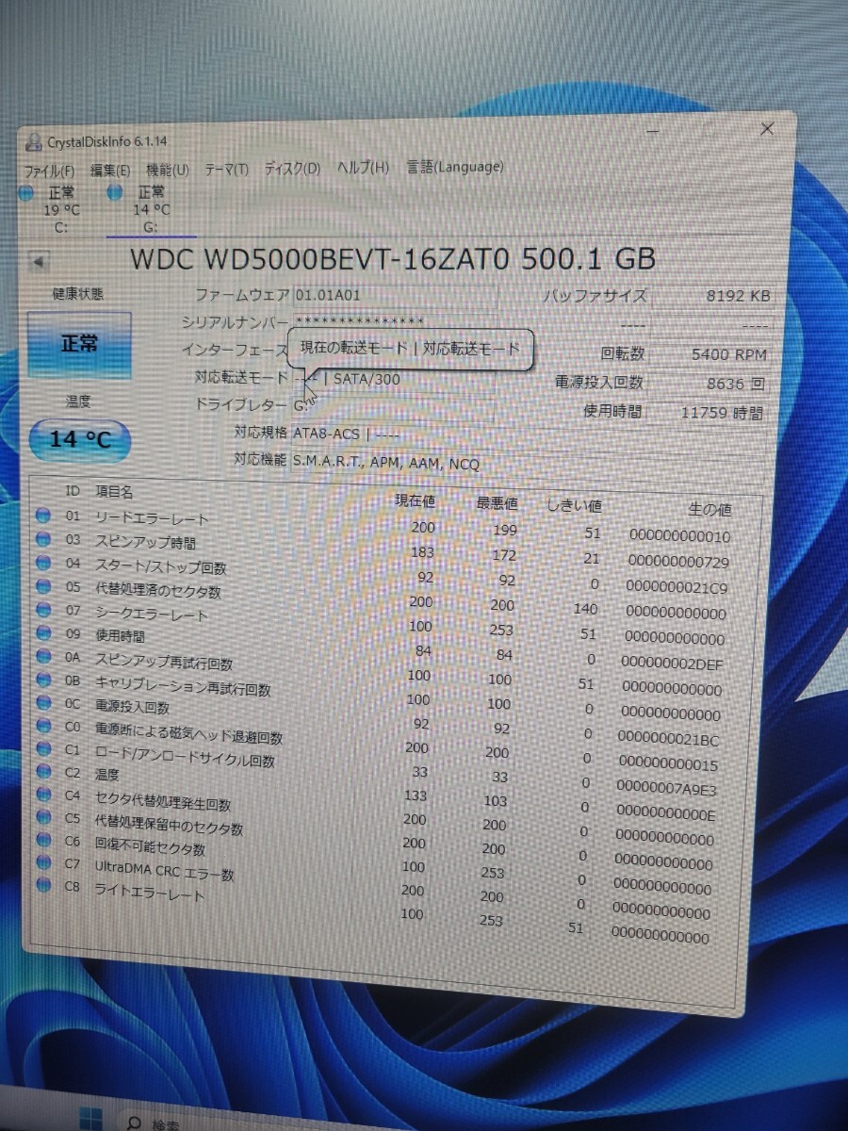This screenshot has width=848, height=1131.
Task: Click status icon for C7 UltraDMA CRC エラー数
Action: tap(42, 861)
